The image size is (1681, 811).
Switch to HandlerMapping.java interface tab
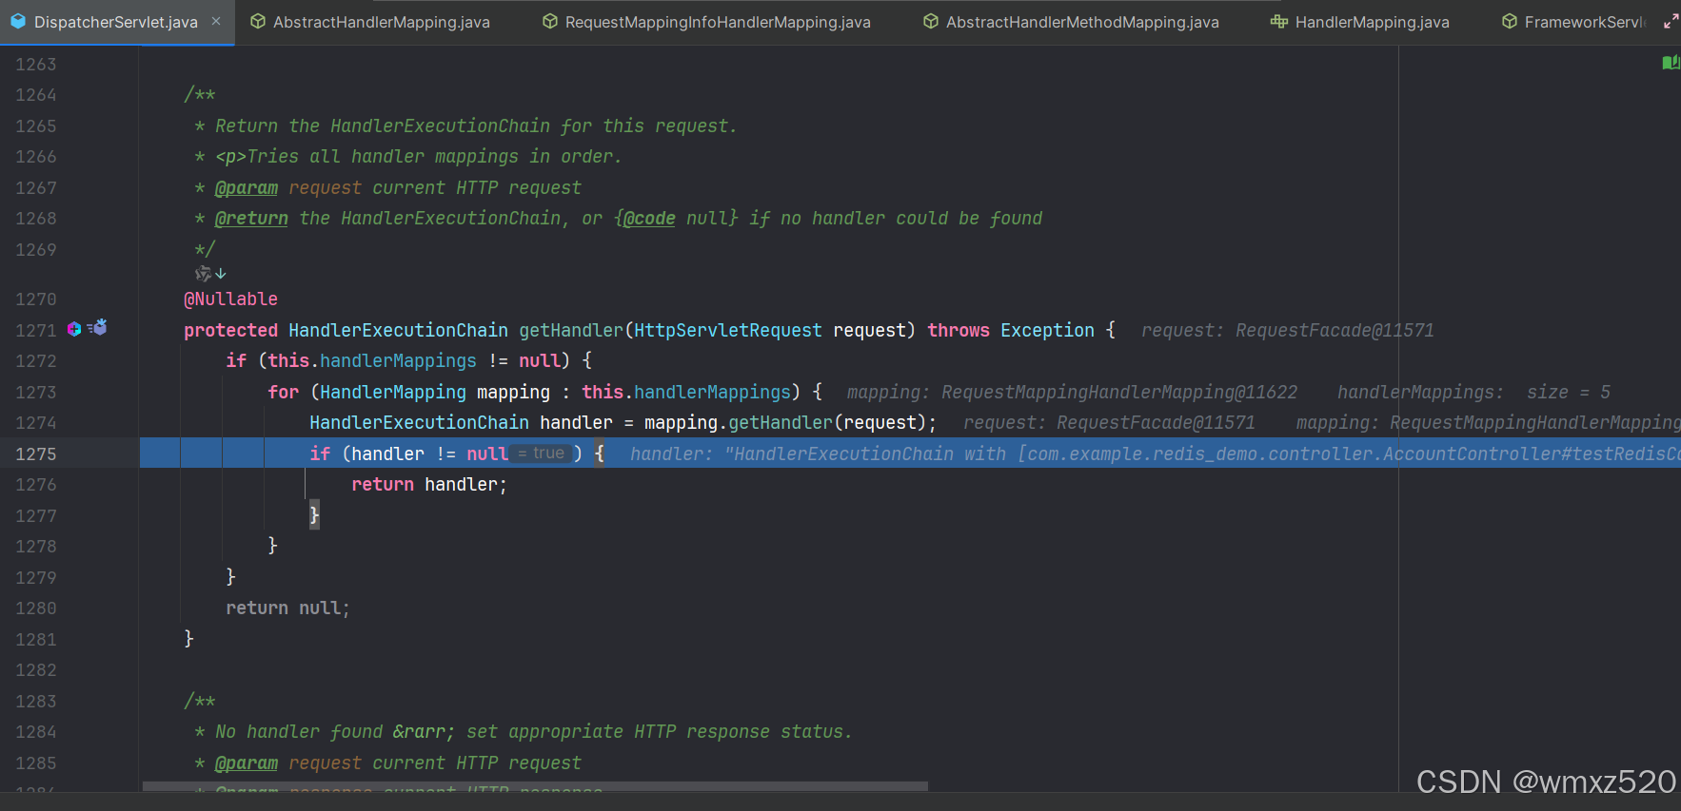pyautogui.click(x=1359, y=22)
